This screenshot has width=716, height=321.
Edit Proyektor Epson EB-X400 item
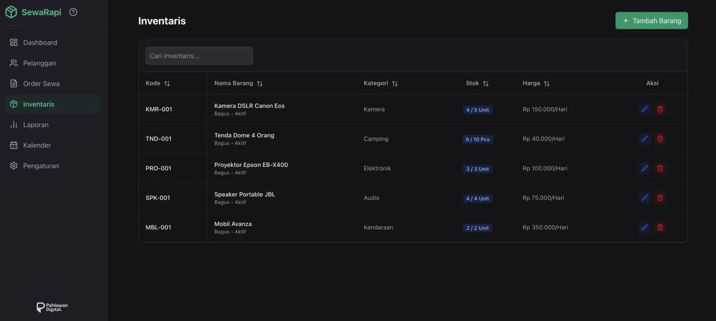(x=644, y=168)
